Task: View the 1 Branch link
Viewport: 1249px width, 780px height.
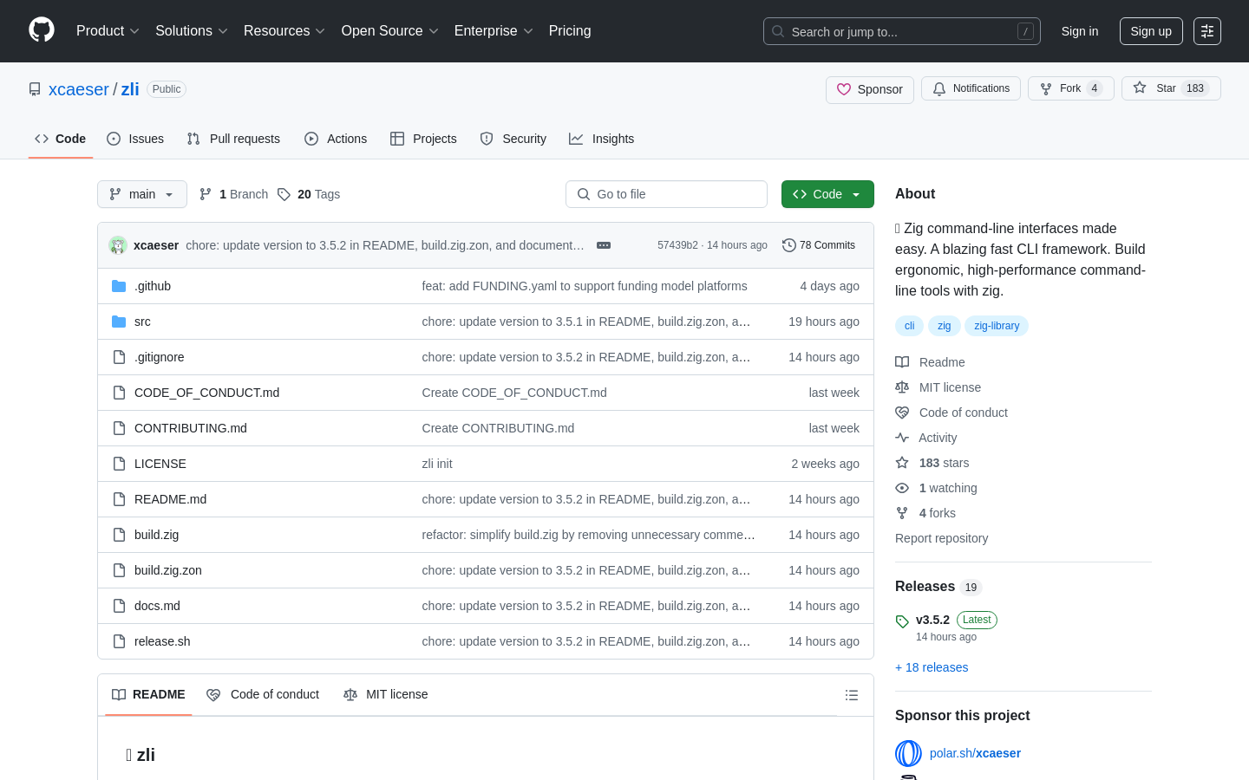Action: tap(234, 194)
